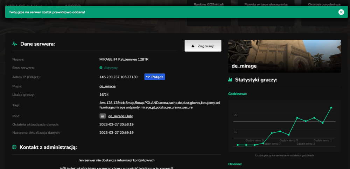Click the last update time 2023-03-27 20:56:19
The width and height of the screenshot is (350, 169).
[x=117, y=124]
